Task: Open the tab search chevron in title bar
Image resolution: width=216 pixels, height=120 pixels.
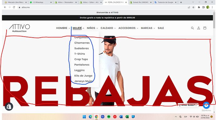Action: [x=193, y=2]
